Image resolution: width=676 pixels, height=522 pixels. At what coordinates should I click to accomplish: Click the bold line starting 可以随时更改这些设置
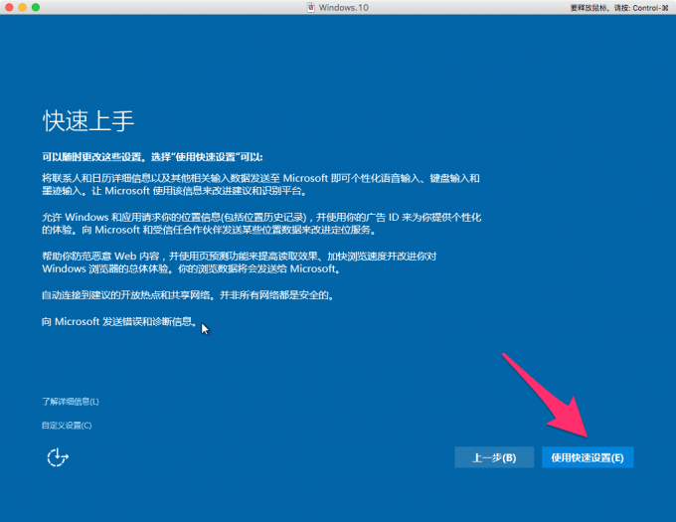coord(153,157)
